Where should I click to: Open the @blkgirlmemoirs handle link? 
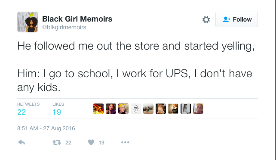tap(64, 27)
